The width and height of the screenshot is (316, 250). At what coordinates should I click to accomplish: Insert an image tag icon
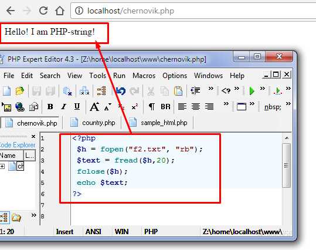click(6, 107)
